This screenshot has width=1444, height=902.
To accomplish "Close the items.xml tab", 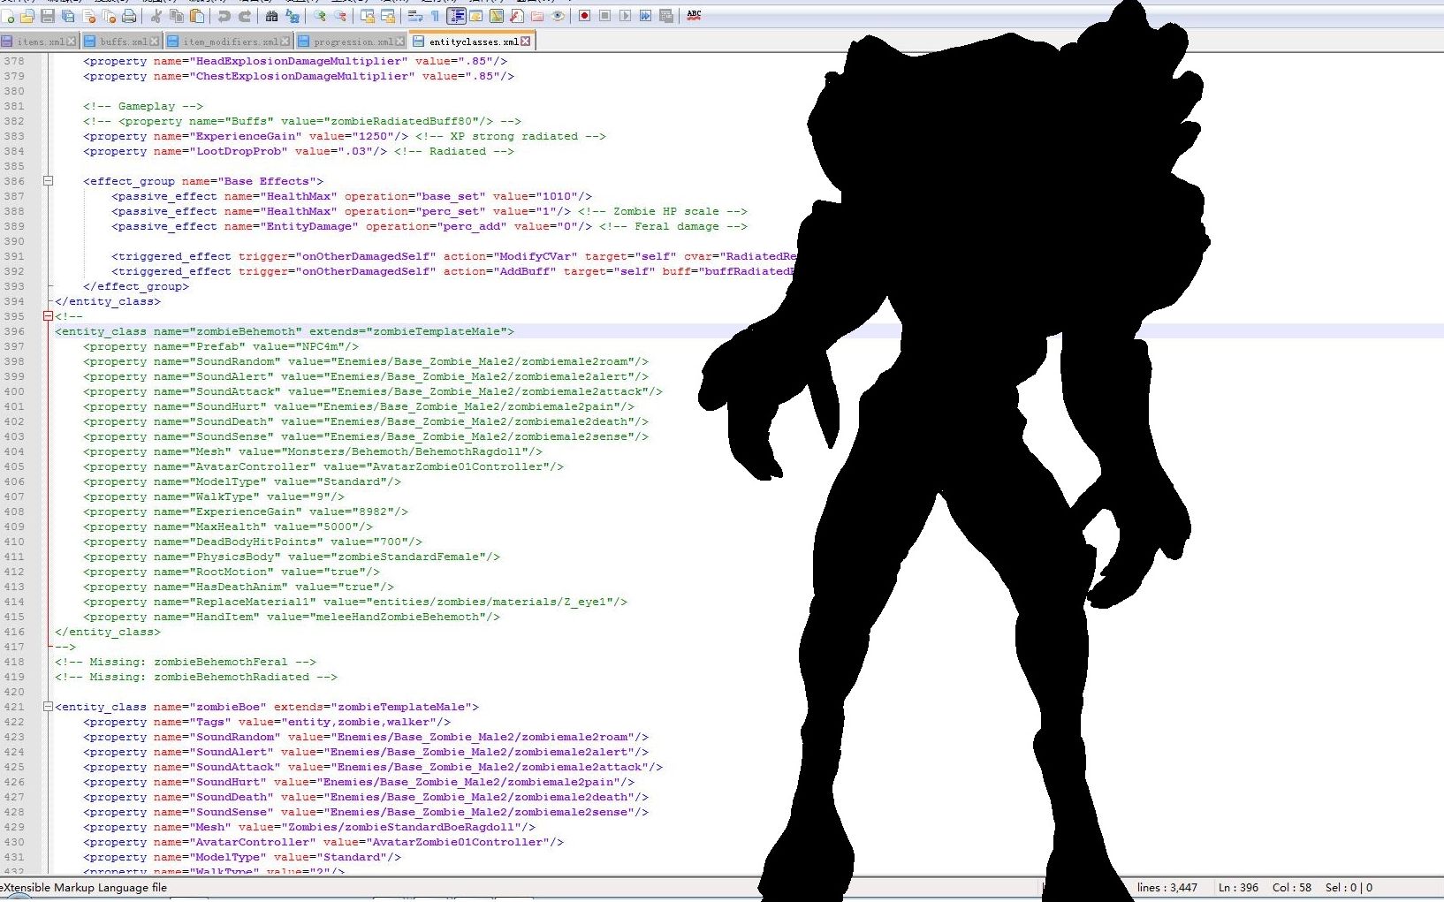I will (72, 42).
